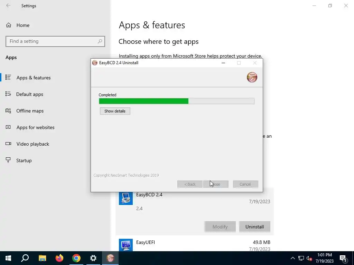The width and height of the screenshot is (354, 265).
Task: Open File Explorer from taskbar
Action: click(x=42, y=258)
